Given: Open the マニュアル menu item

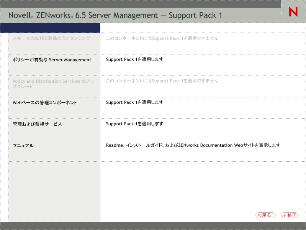Looking at the screenshot, I should (x=23, y=146).
